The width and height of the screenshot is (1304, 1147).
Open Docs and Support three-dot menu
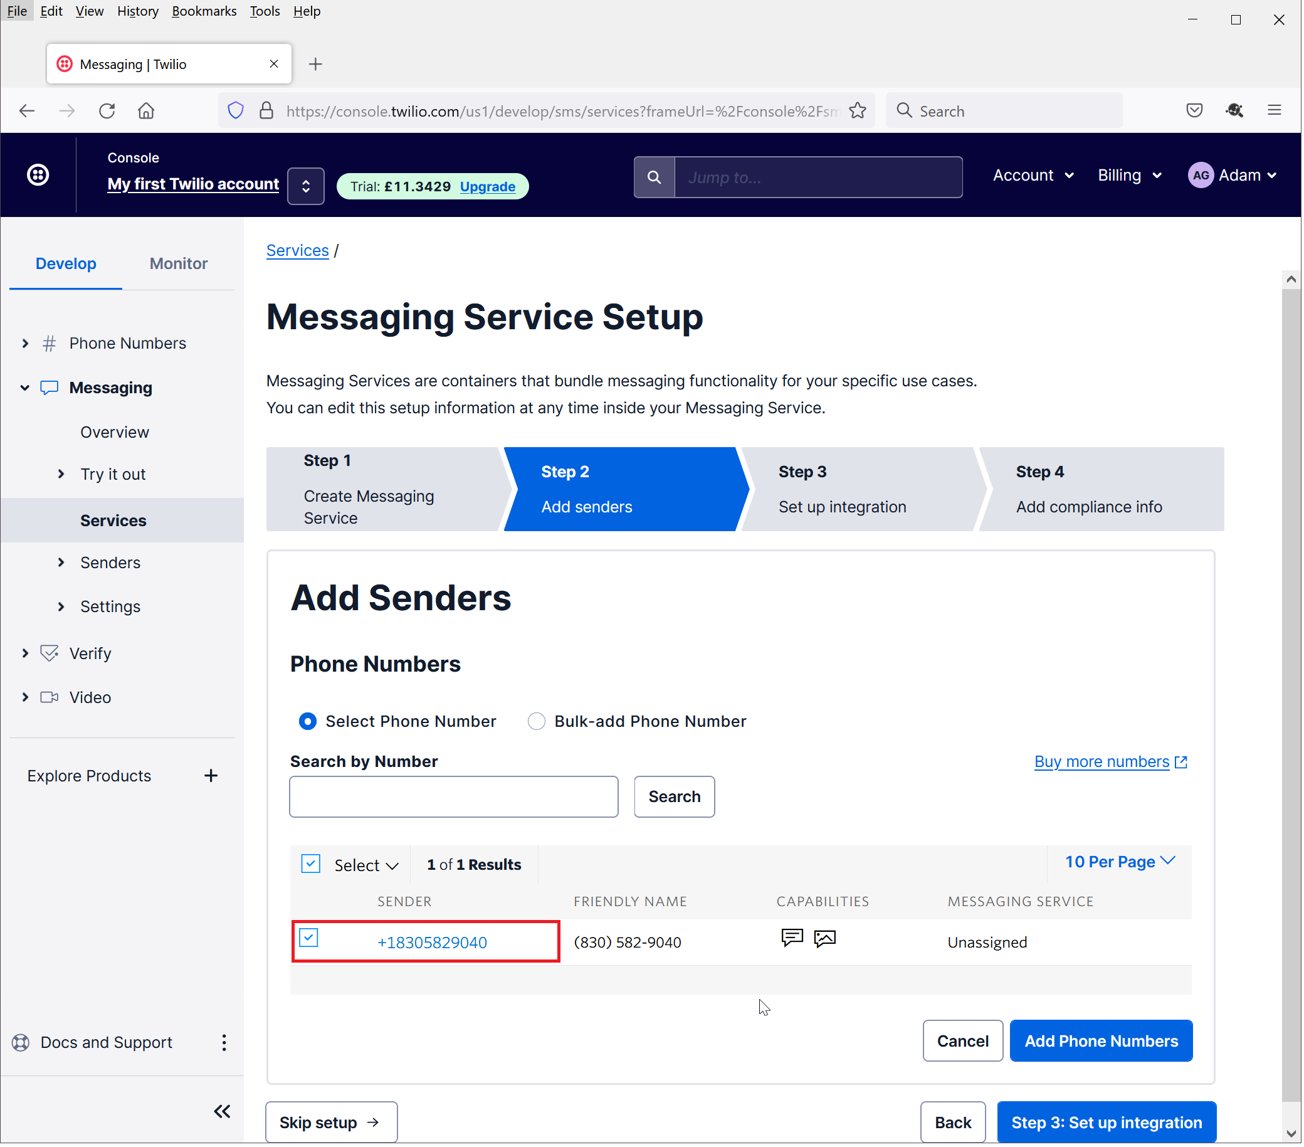[x=224, y=1044]
